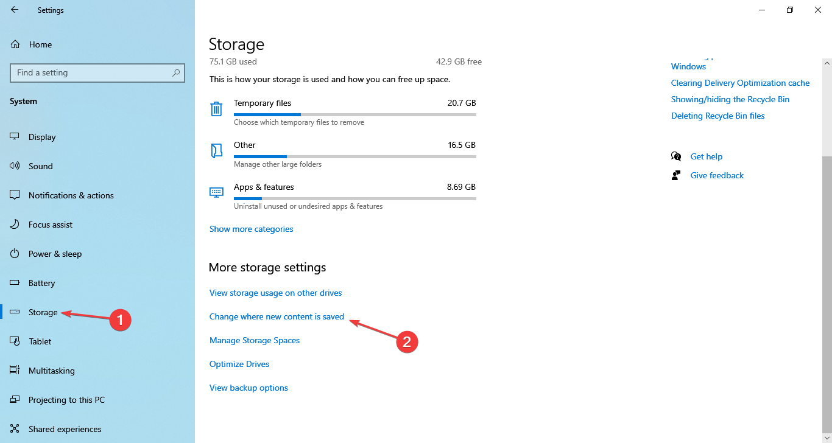Image resolution: width=832 pixels, height=443 pixels.
Task: Click the Other storage usage bar
Action: click(354, 156)
